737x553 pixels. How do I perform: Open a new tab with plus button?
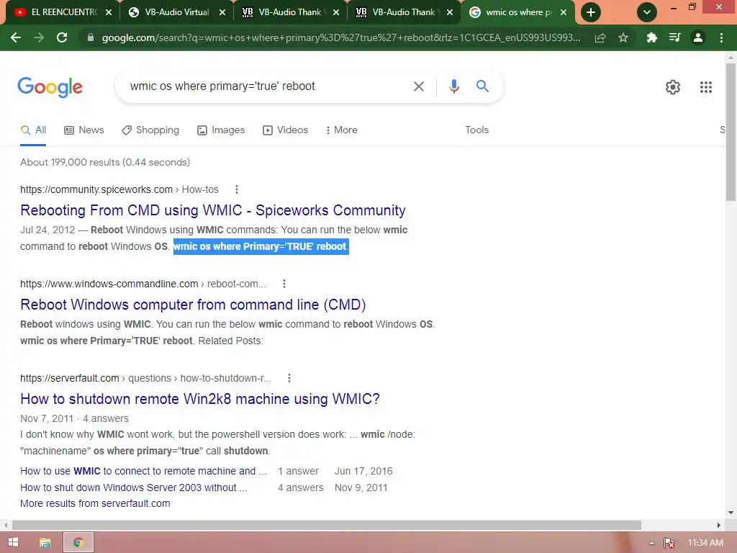[x=591, y=12]
